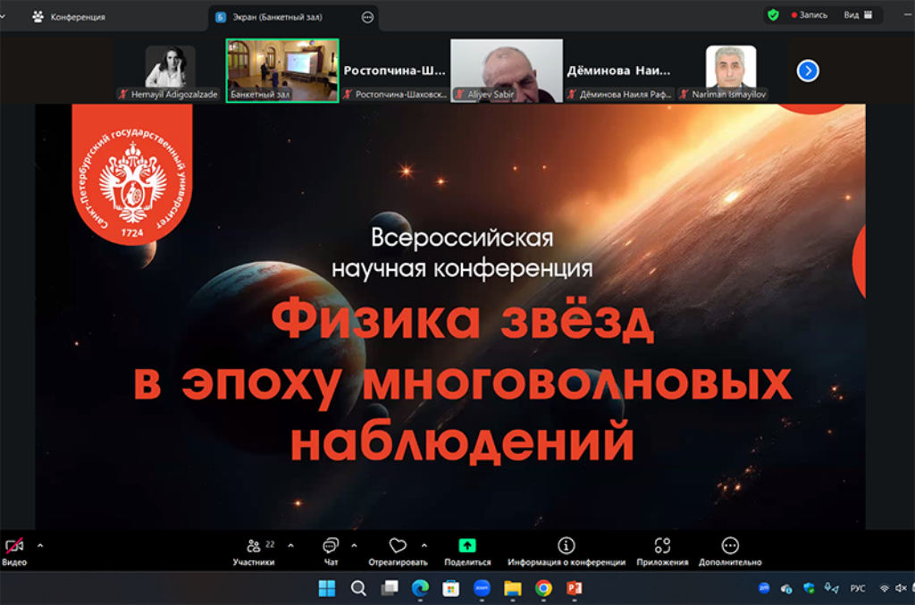Open the Вид view menu

858,15
